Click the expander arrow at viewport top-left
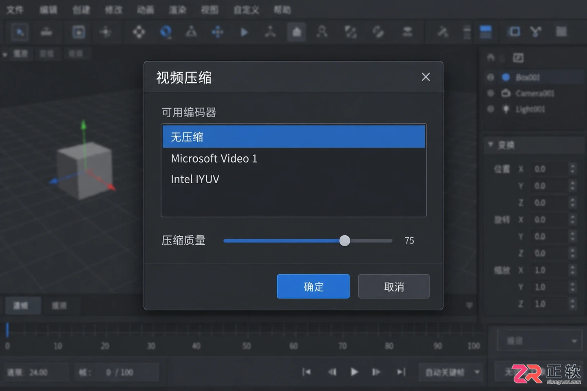587x391 pixels. tap(5, 54)
